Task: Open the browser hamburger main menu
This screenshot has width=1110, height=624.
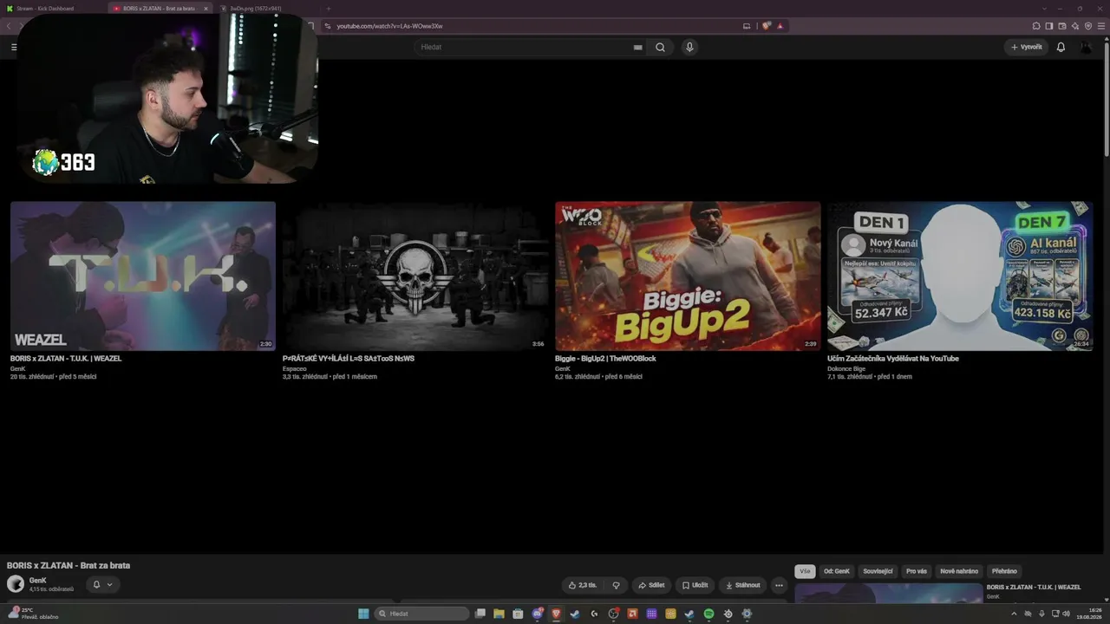Action: coord(1101,26)
